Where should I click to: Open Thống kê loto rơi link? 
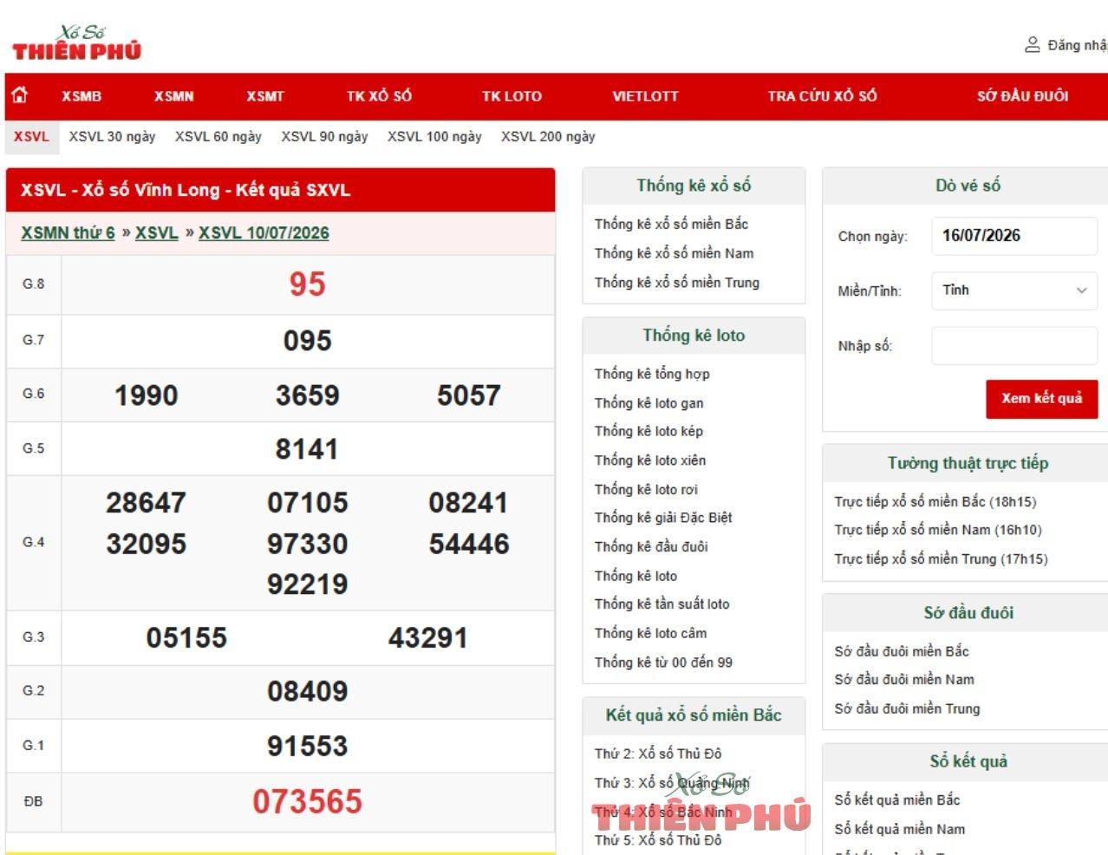646,490
